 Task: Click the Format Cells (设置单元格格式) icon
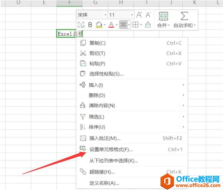[83, 149]
